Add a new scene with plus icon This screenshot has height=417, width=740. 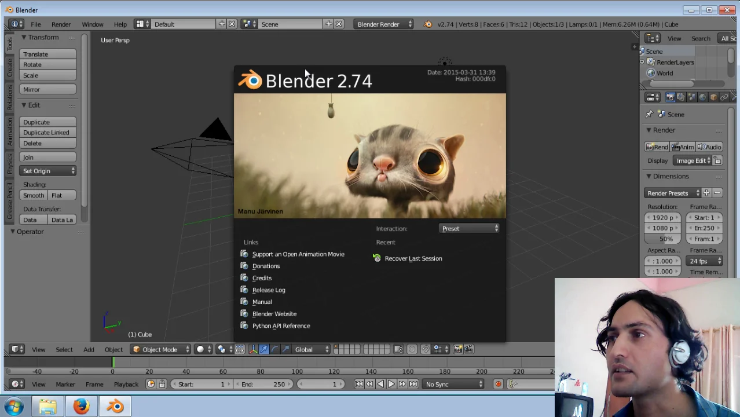[x=329, y=24]
